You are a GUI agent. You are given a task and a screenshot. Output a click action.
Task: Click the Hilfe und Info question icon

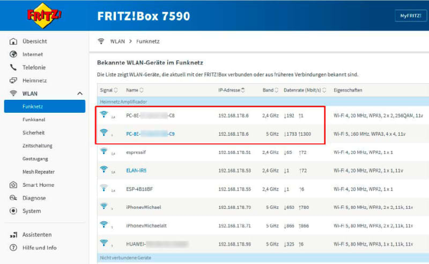pos(13,247)
